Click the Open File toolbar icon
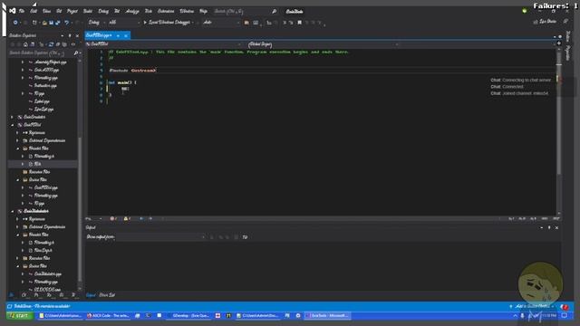Image resolution: width=580 pixels, height=326 pixels. click(x=44, y=23)
